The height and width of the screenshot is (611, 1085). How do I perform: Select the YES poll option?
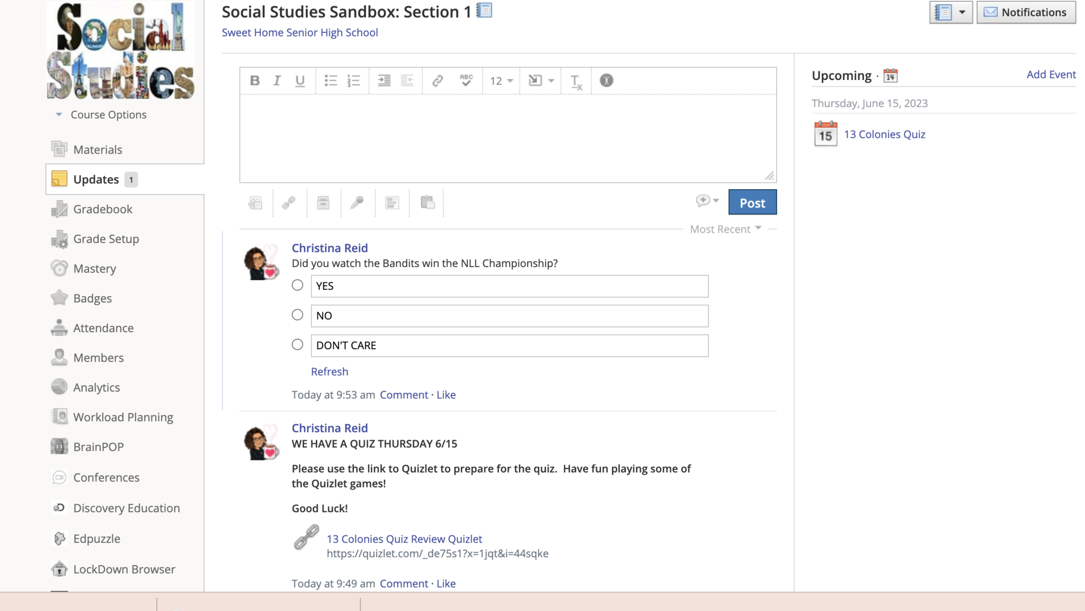(297, 285)
